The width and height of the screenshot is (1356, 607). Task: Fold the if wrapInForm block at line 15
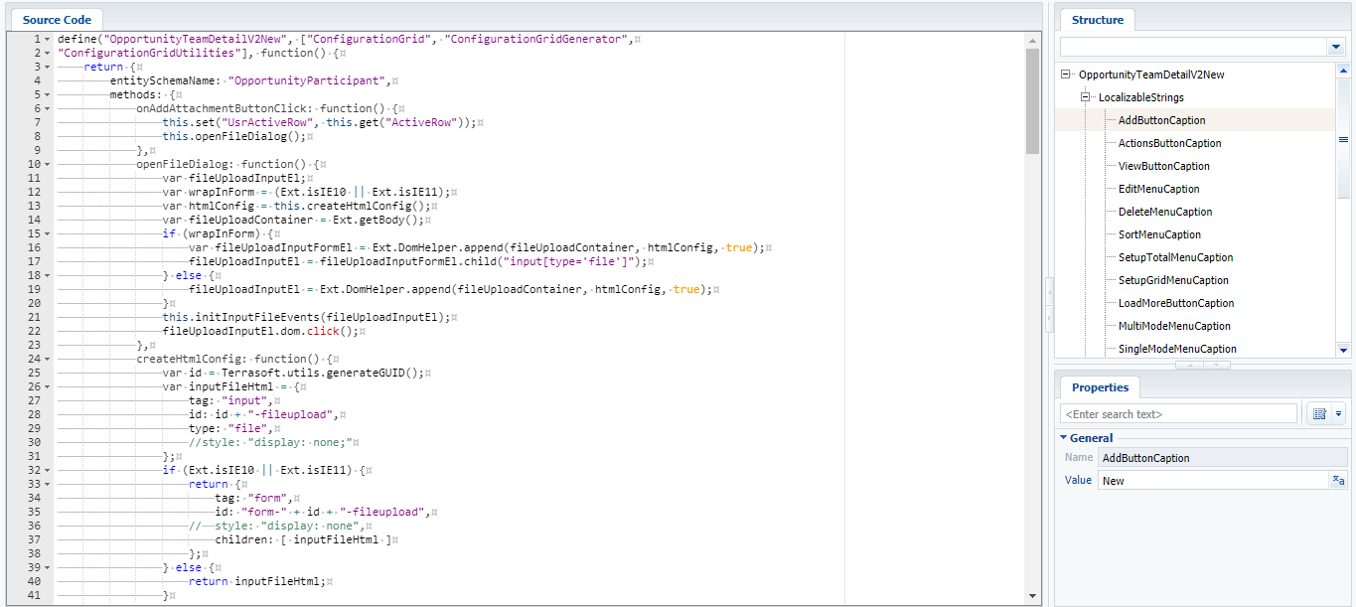pos(47,233)
